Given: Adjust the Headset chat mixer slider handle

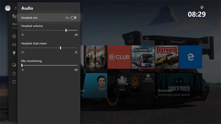Looking at the screenshot, I should pyautogui.click(x=61, y=48).
